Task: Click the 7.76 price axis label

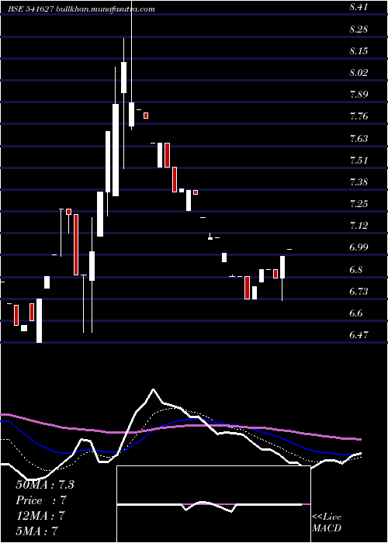Action: 359,116
